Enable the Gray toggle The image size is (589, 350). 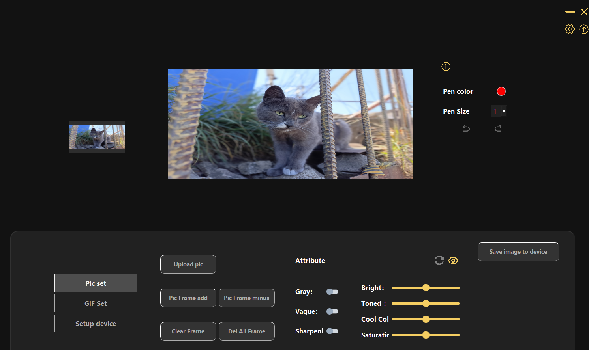(x=332, y=292)
